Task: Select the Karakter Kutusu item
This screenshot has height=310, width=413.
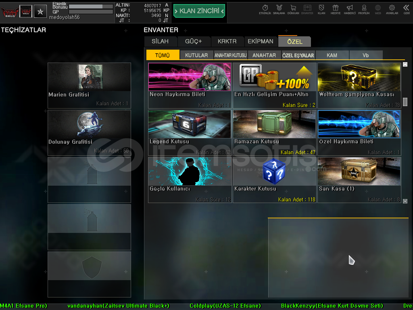Action: click(274, 180)
